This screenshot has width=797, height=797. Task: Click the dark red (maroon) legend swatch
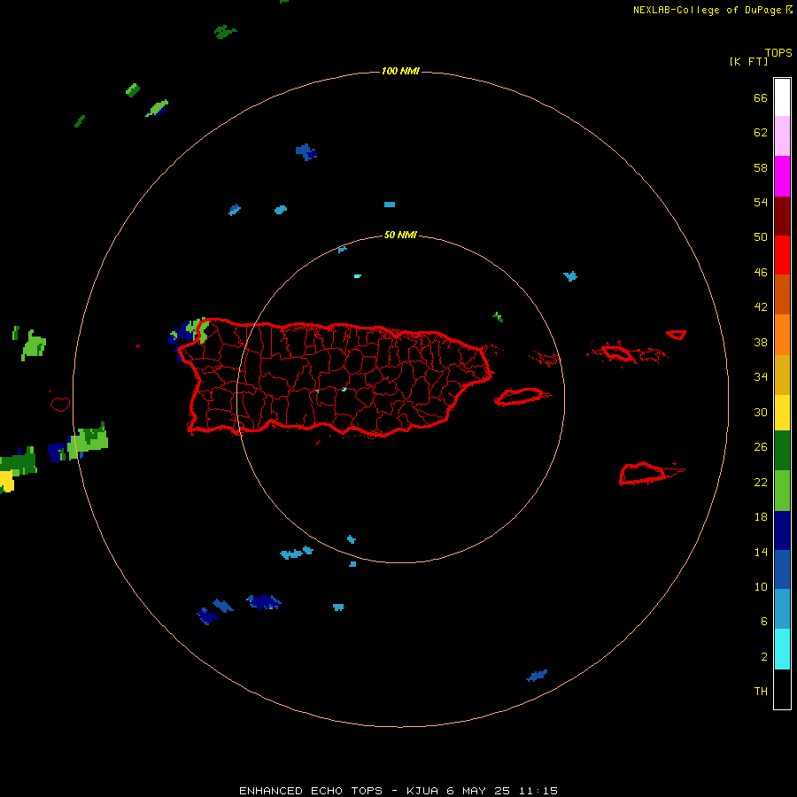coord(782,216)
